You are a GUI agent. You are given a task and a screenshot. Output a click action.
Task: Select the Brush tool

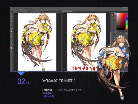11,25
